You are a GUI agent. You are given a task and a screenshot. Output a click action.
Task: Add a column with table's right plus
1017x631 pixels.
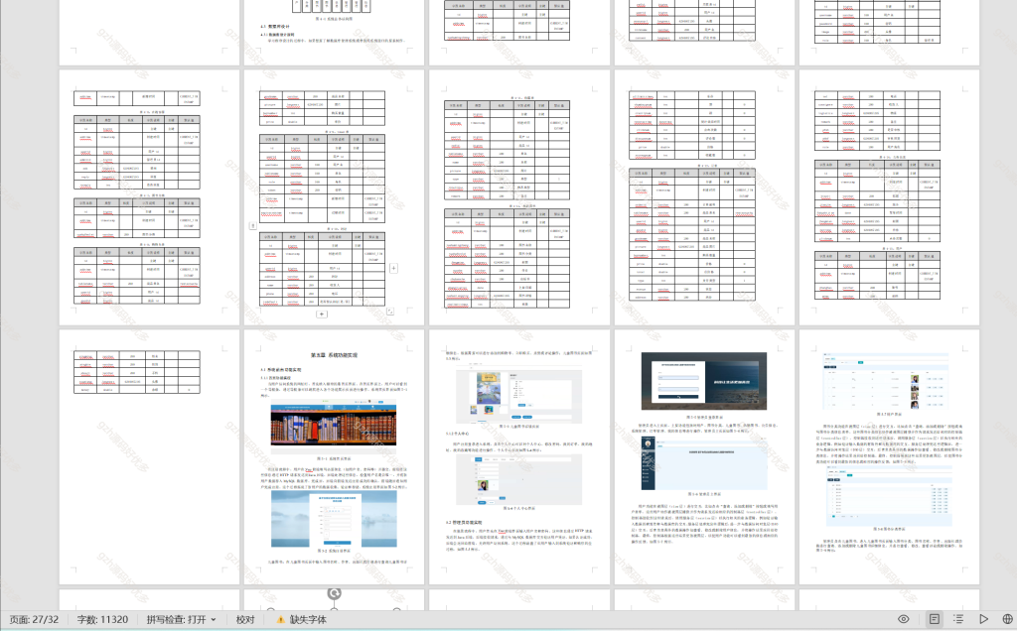tap(393, 268)
